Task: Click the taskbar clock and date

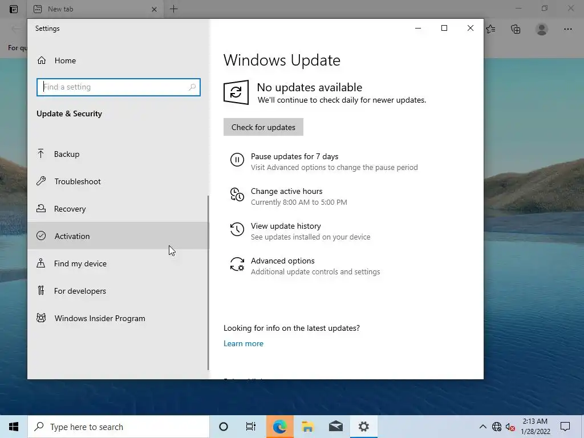Action: [535, 427]
